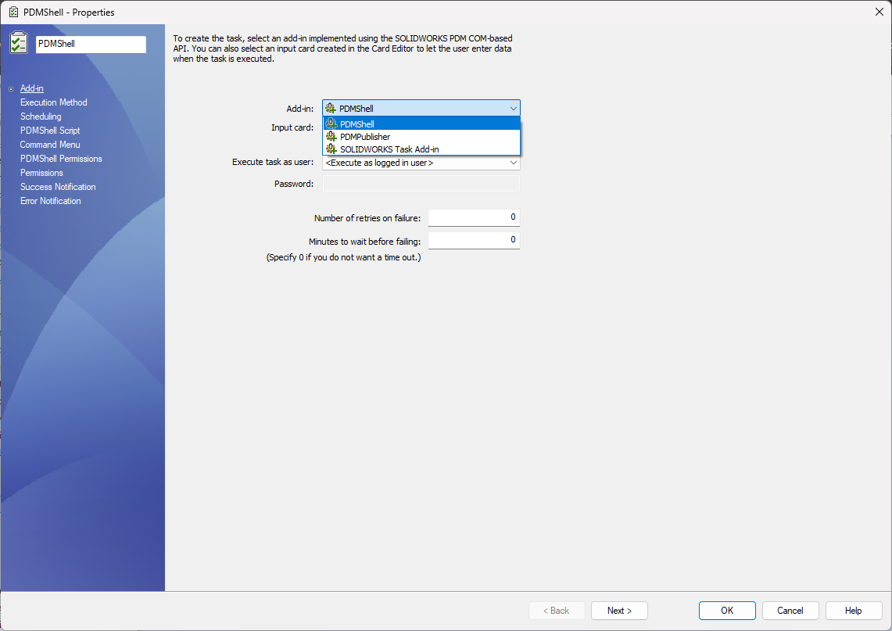Open the Success Notification page
This screenshot has height=631, width=892.
point(58,187)
